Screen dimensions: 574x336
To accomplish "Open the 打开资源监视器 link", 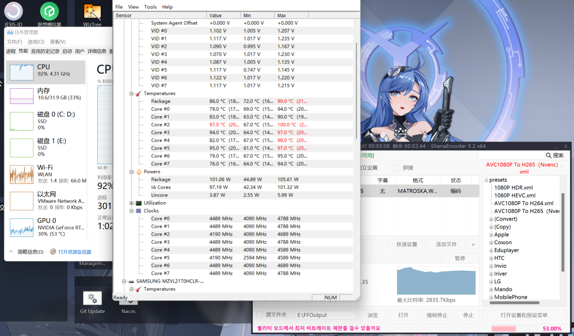I will tap(75, 252).
